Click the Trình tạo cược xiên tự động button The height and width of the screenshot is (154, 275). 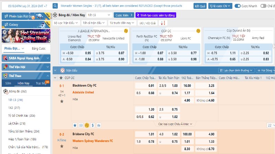[155, 15]
